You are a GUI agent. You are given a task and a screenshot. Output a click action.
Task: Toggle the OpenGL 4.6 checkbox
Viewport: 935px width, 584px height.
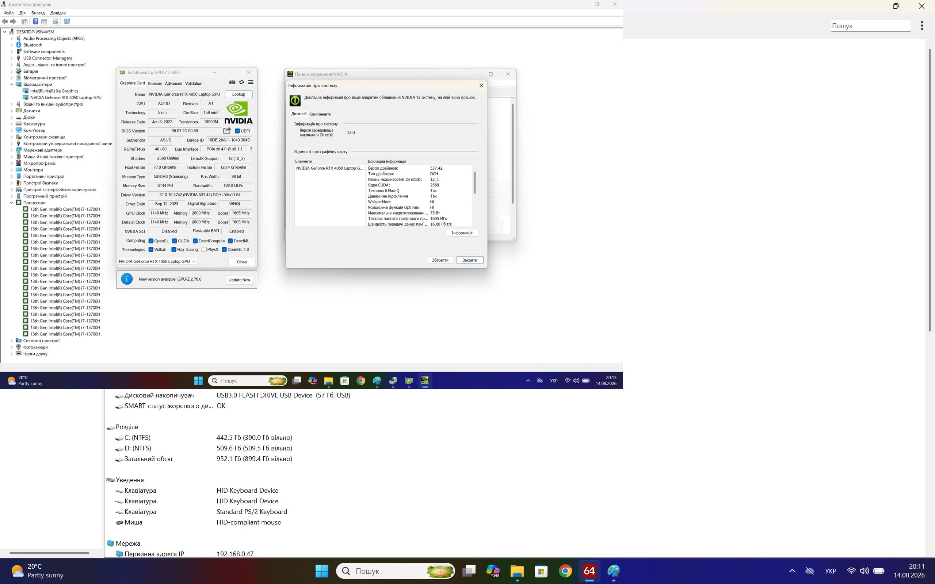point(224,250)
